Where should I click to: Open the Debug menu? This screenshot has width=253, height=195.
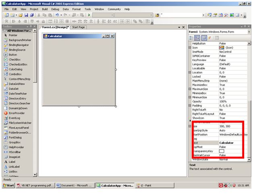(55, 9)
